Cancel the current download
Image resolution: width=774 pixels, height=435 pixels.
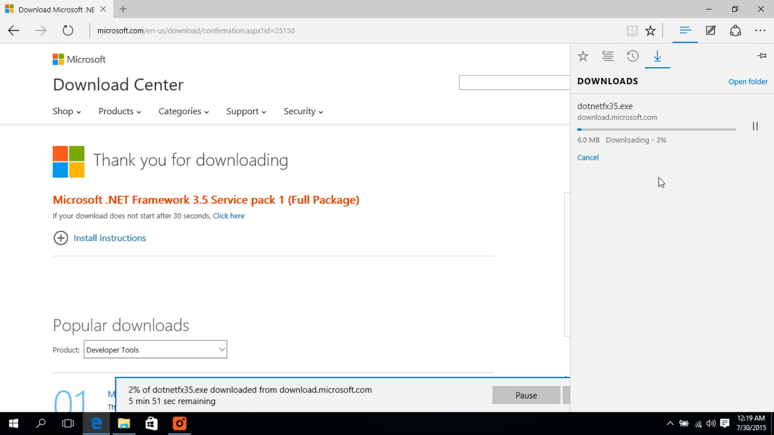click(x=587, y=157)
